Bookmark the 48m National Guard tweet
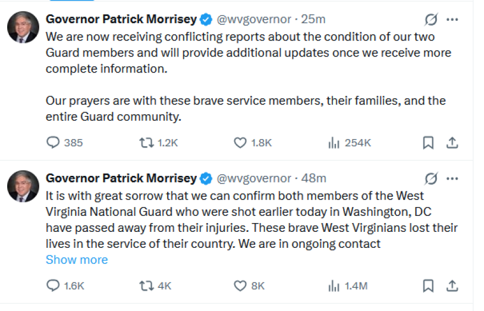Image resolution: width=484 pixels, height=311 pixels. (x=428, y=286)
